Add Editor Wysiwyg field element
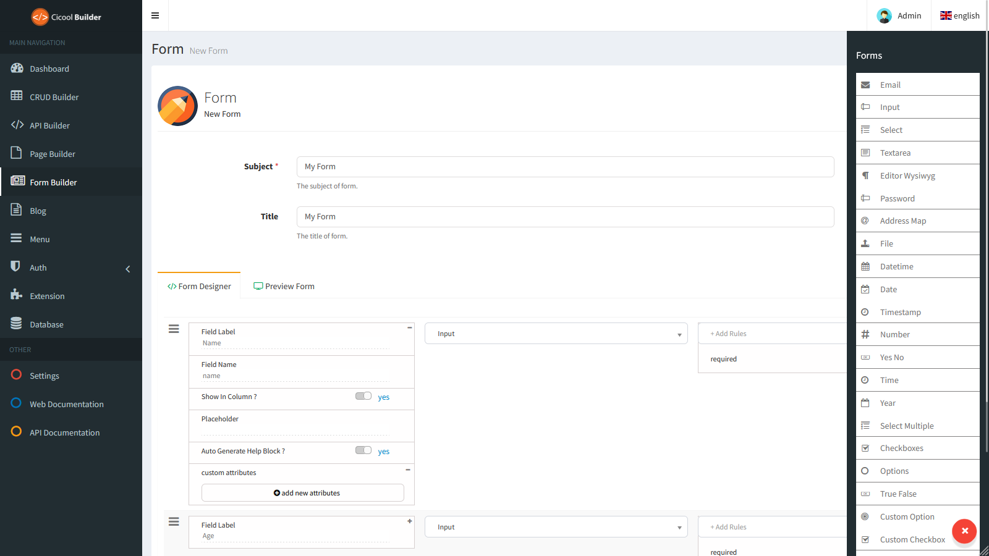 tap(918, 175)
